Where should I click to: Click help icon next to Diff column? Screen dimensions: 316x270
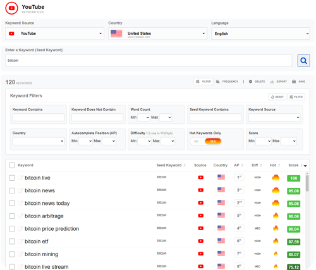pos(260,165)
